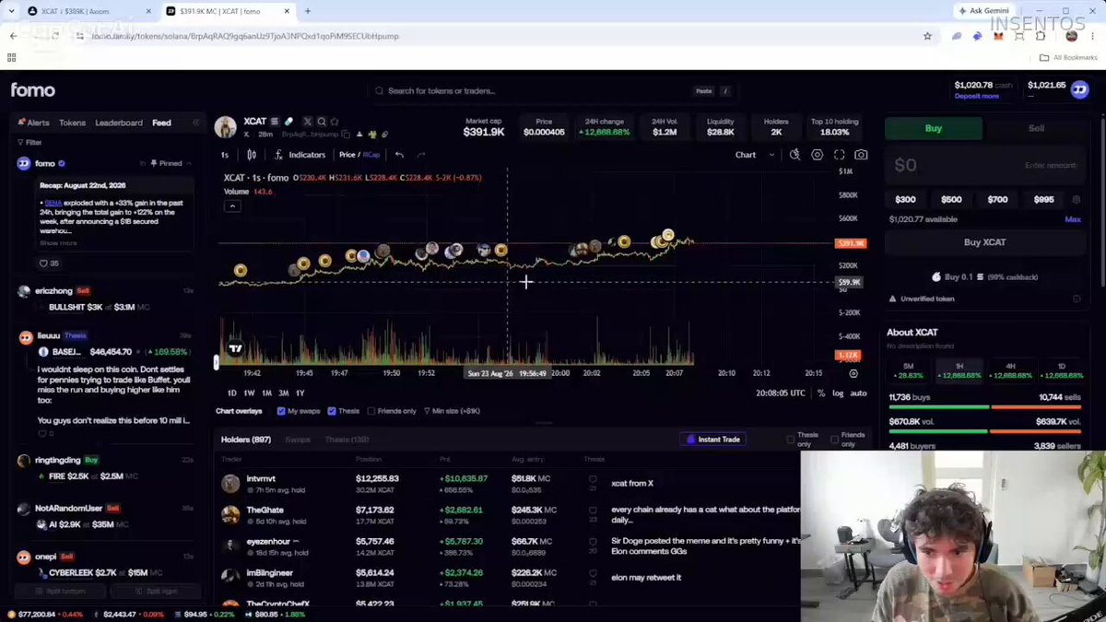Choose the $500 preset amount

pos(951,199)
